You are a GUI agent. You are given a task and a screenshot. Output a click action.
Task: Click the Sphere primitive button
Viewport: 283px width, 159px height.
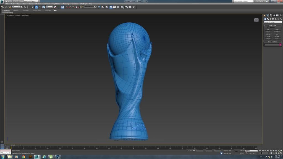click(268, 32)
